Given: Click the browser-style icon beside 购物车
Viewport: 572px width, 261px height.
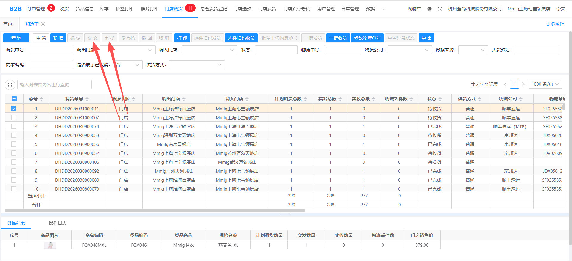Looking at the screenshot, I should coord(429,9).
